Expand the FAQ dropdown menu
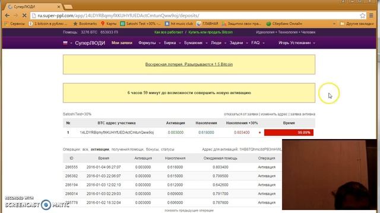The width and height of the screenshot is (380, 213). tap(258, 43)
